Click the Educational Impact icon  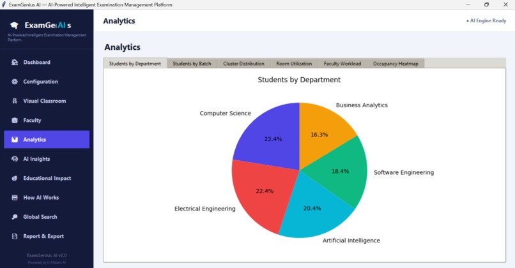(x=15, y=178)
